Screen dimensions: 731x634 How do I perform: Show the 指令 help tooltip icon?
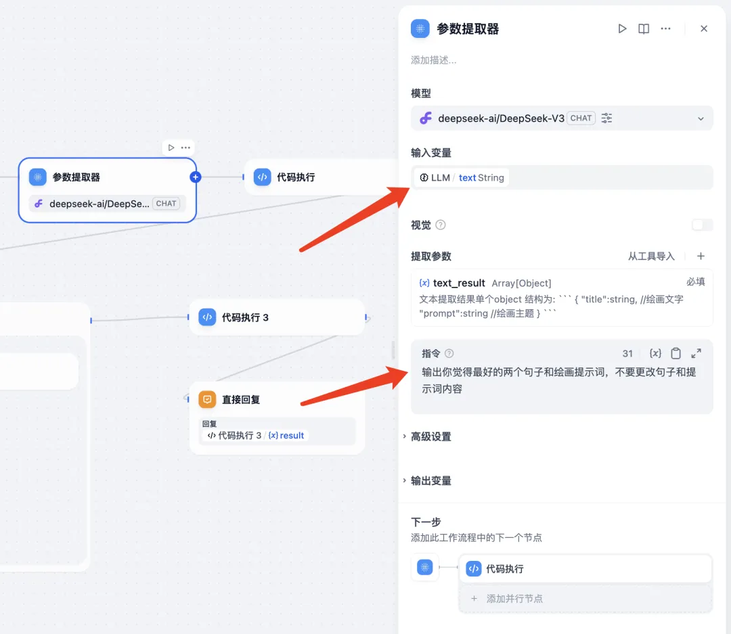[x=449, y=353]
